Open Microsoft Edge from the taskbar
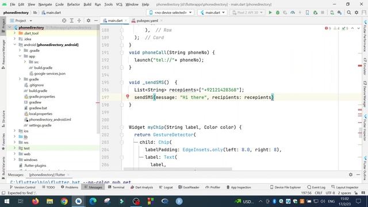 pyautogui.click(x=93, y=201)
